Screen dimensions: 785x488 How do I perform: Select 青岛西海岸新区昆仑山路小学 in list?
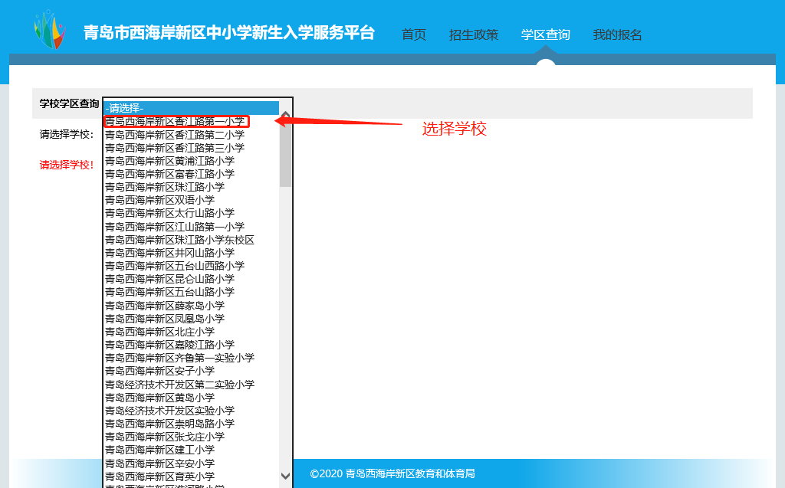(x=191, y=279)
